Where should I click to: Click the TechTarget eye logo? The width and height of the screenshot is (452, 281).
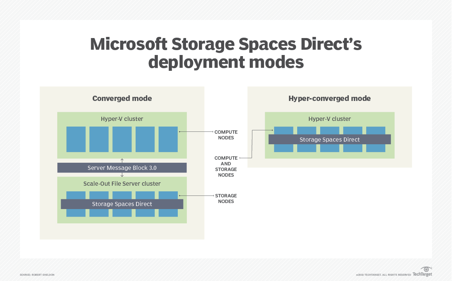[x=426, y=269]
